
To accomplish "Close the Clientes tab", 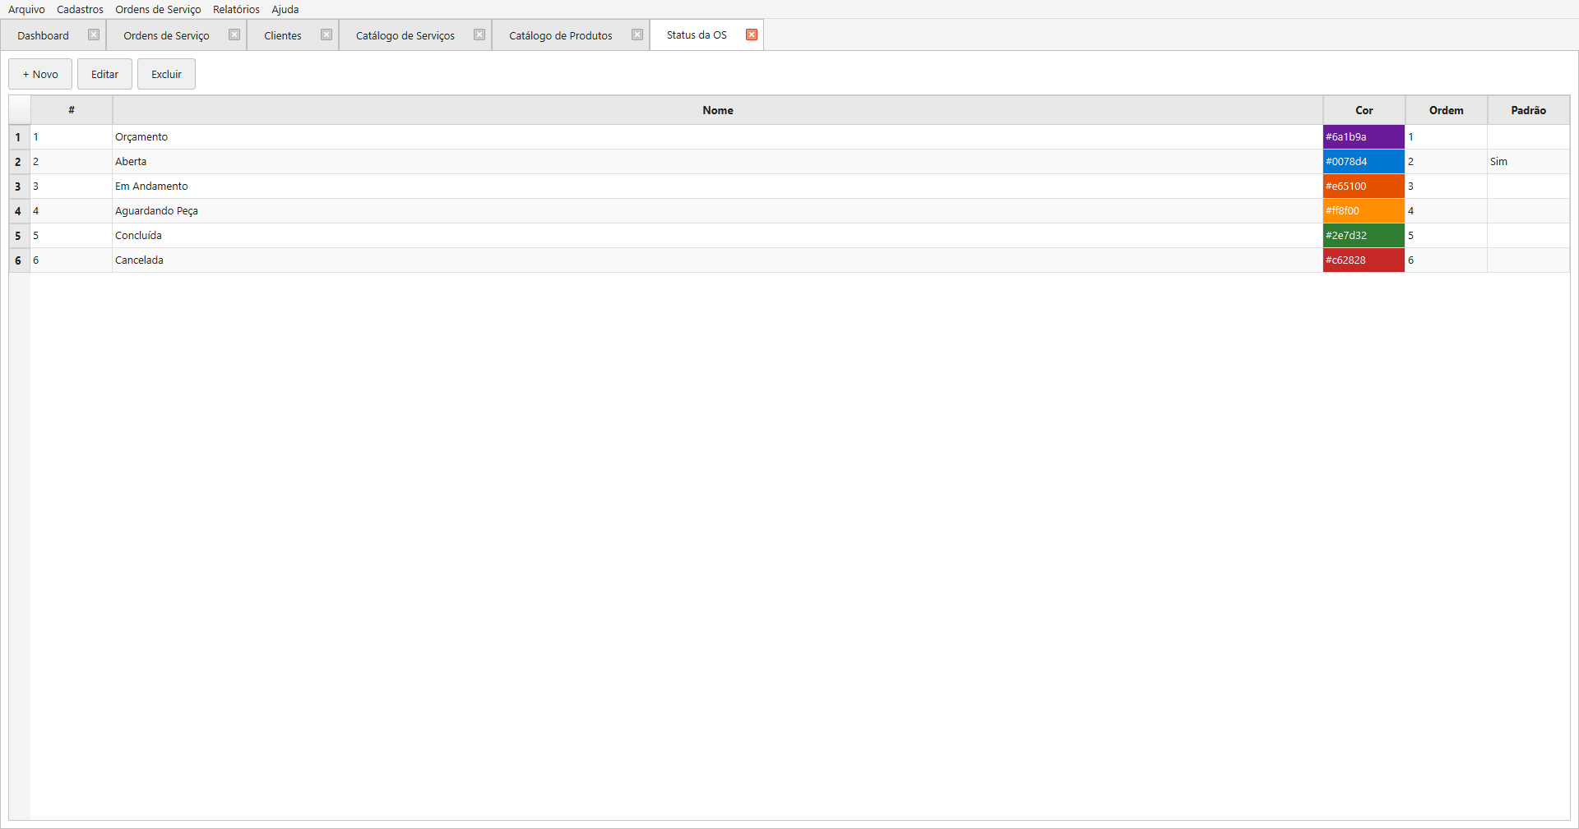I will point(326,35).
